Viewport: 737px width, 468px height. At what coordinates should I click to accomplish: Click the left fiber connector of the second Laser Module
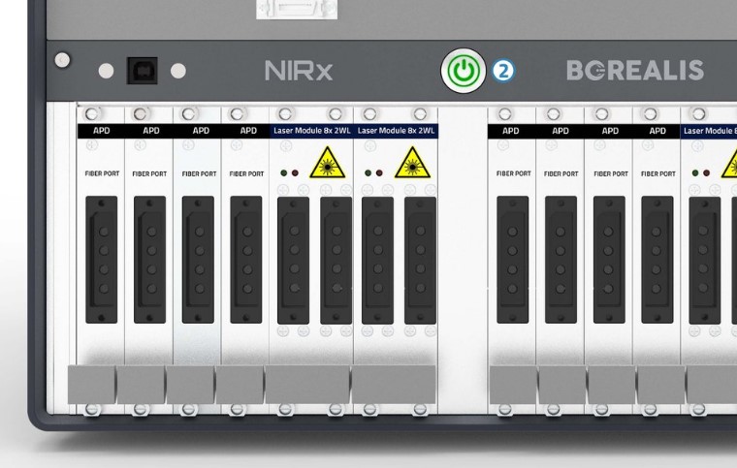point(377,261)
